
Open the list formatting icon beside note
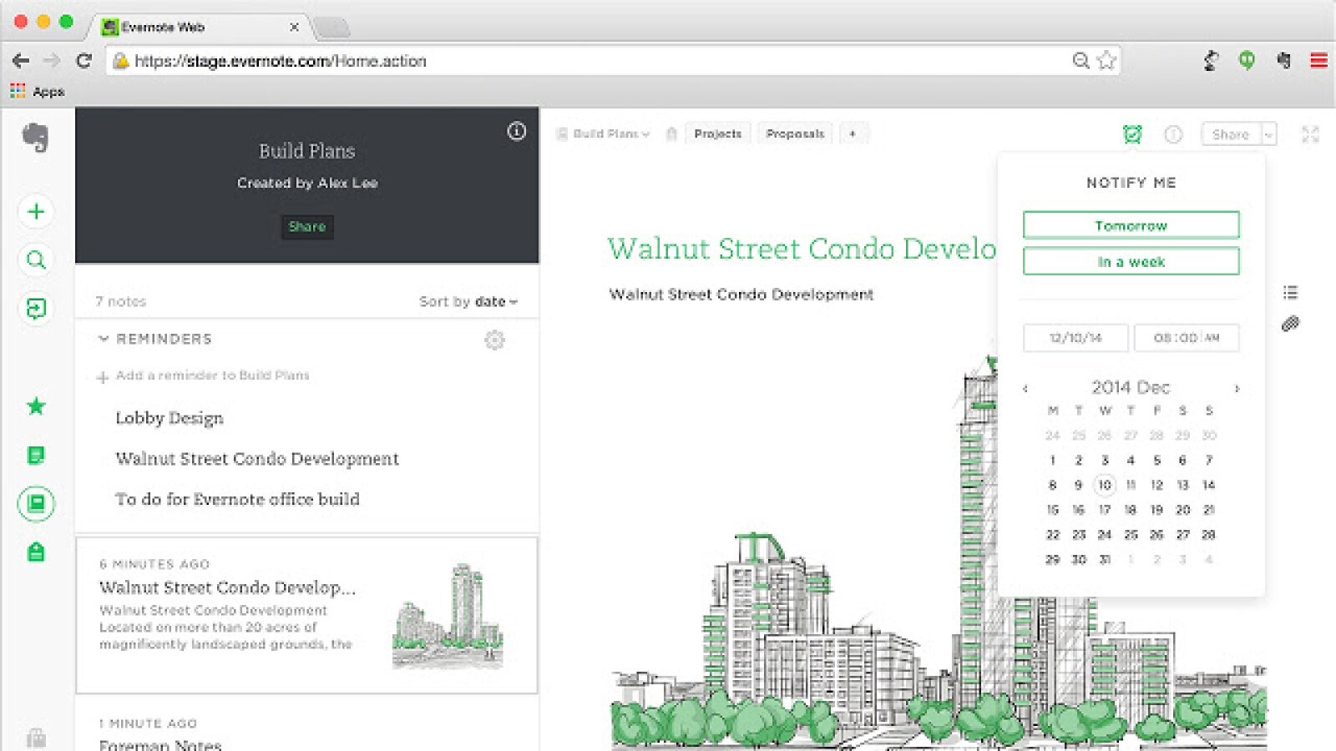tap(1291, 292)
